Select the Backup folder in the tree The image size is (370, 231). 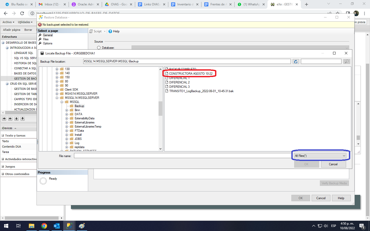79,106
